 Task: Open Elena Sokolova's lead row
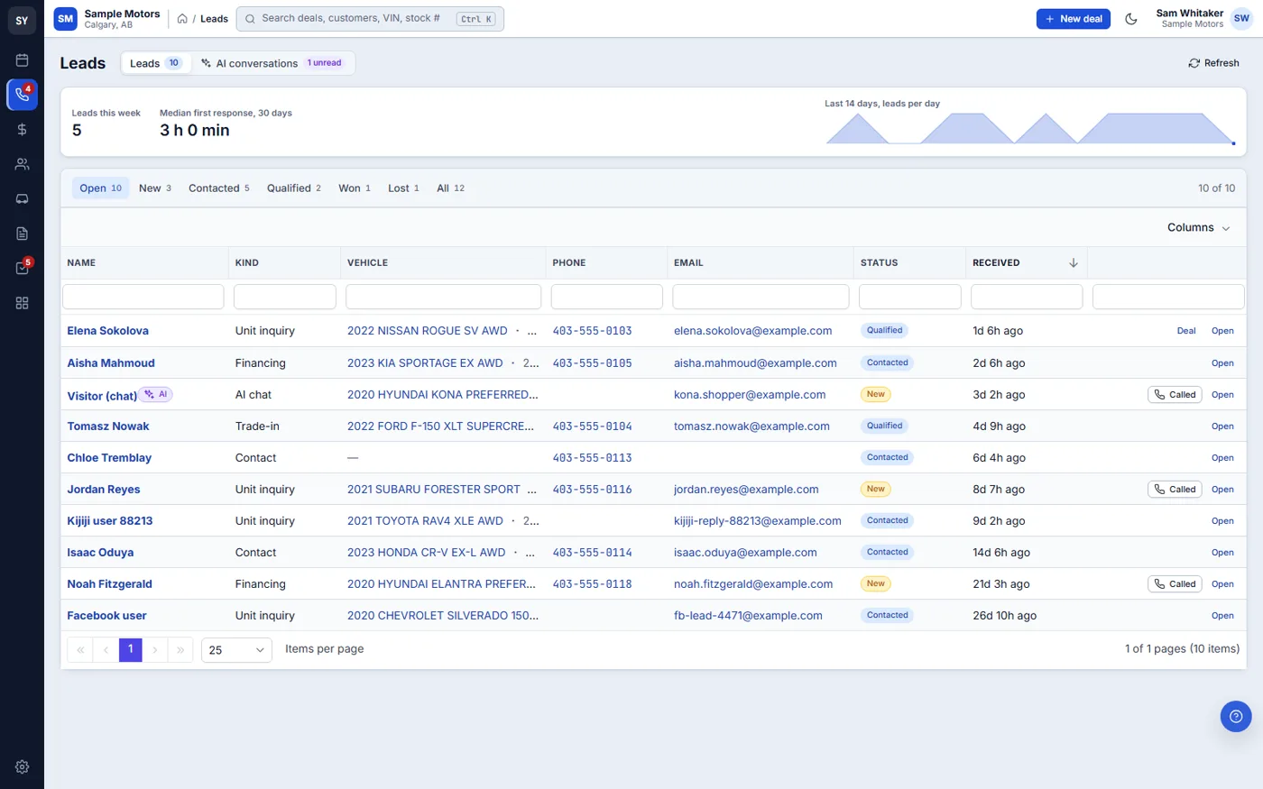(1222, 331)
